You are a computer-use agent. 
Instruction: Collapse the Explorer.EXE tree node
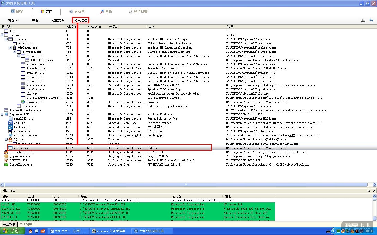point(2,114)
